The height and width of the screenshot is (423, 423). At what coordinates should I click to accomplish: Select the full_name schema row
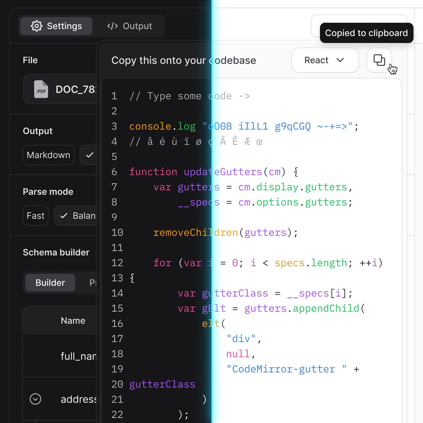60,356
